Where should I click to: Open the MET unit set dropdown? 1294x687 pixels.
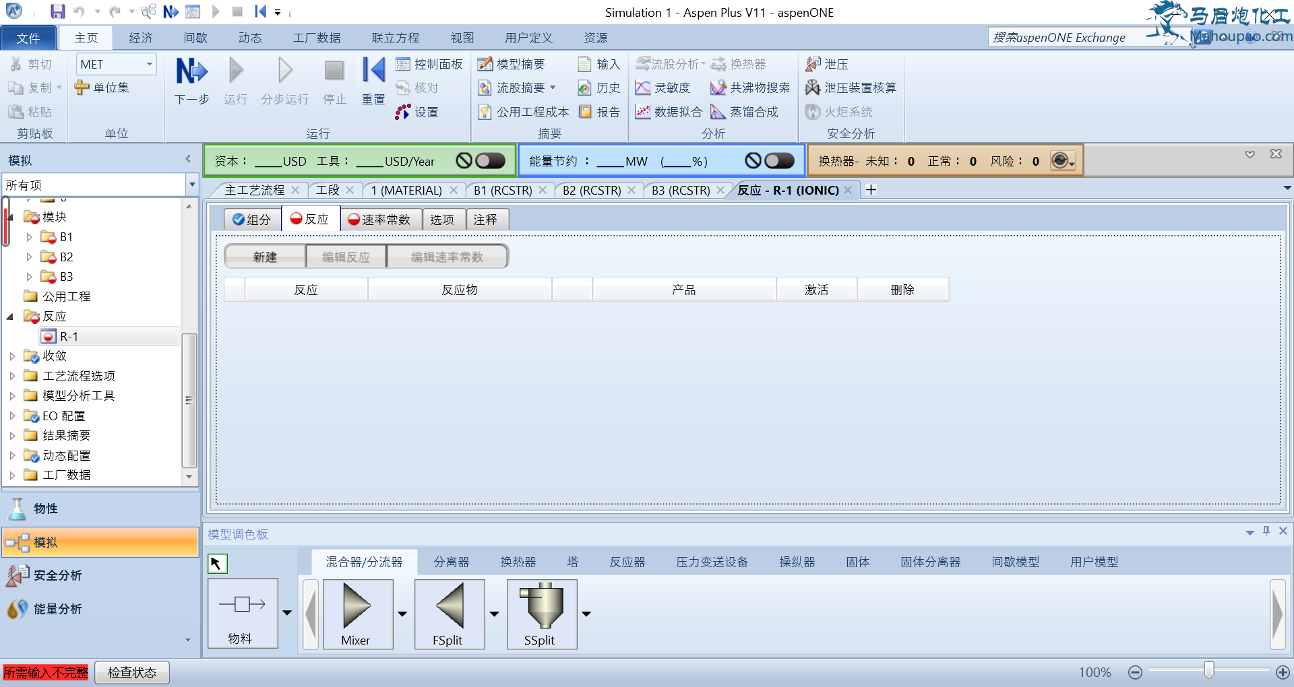coord(150,64)
